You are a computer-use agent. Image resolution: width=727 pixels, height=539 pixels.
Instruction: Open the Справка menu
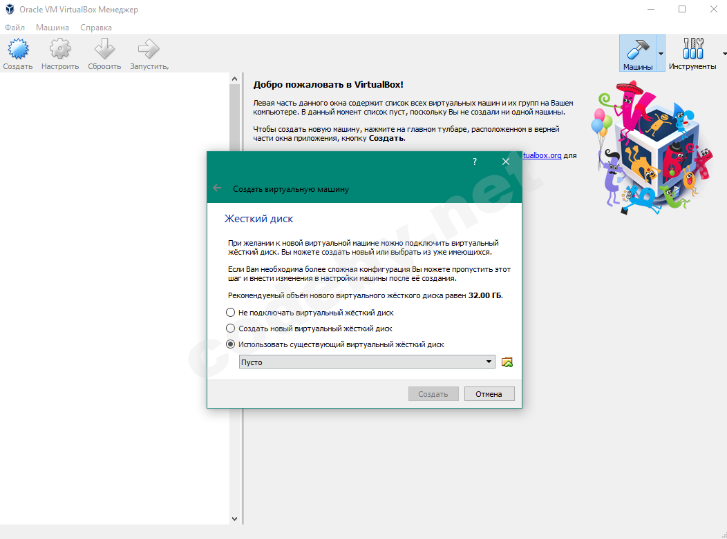(x=96, y=28)
